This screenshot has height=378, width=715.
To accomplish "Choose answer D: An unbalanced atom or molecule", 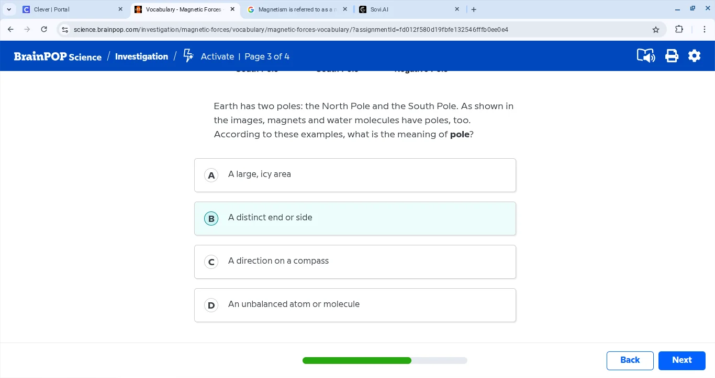I will (355, 305).
